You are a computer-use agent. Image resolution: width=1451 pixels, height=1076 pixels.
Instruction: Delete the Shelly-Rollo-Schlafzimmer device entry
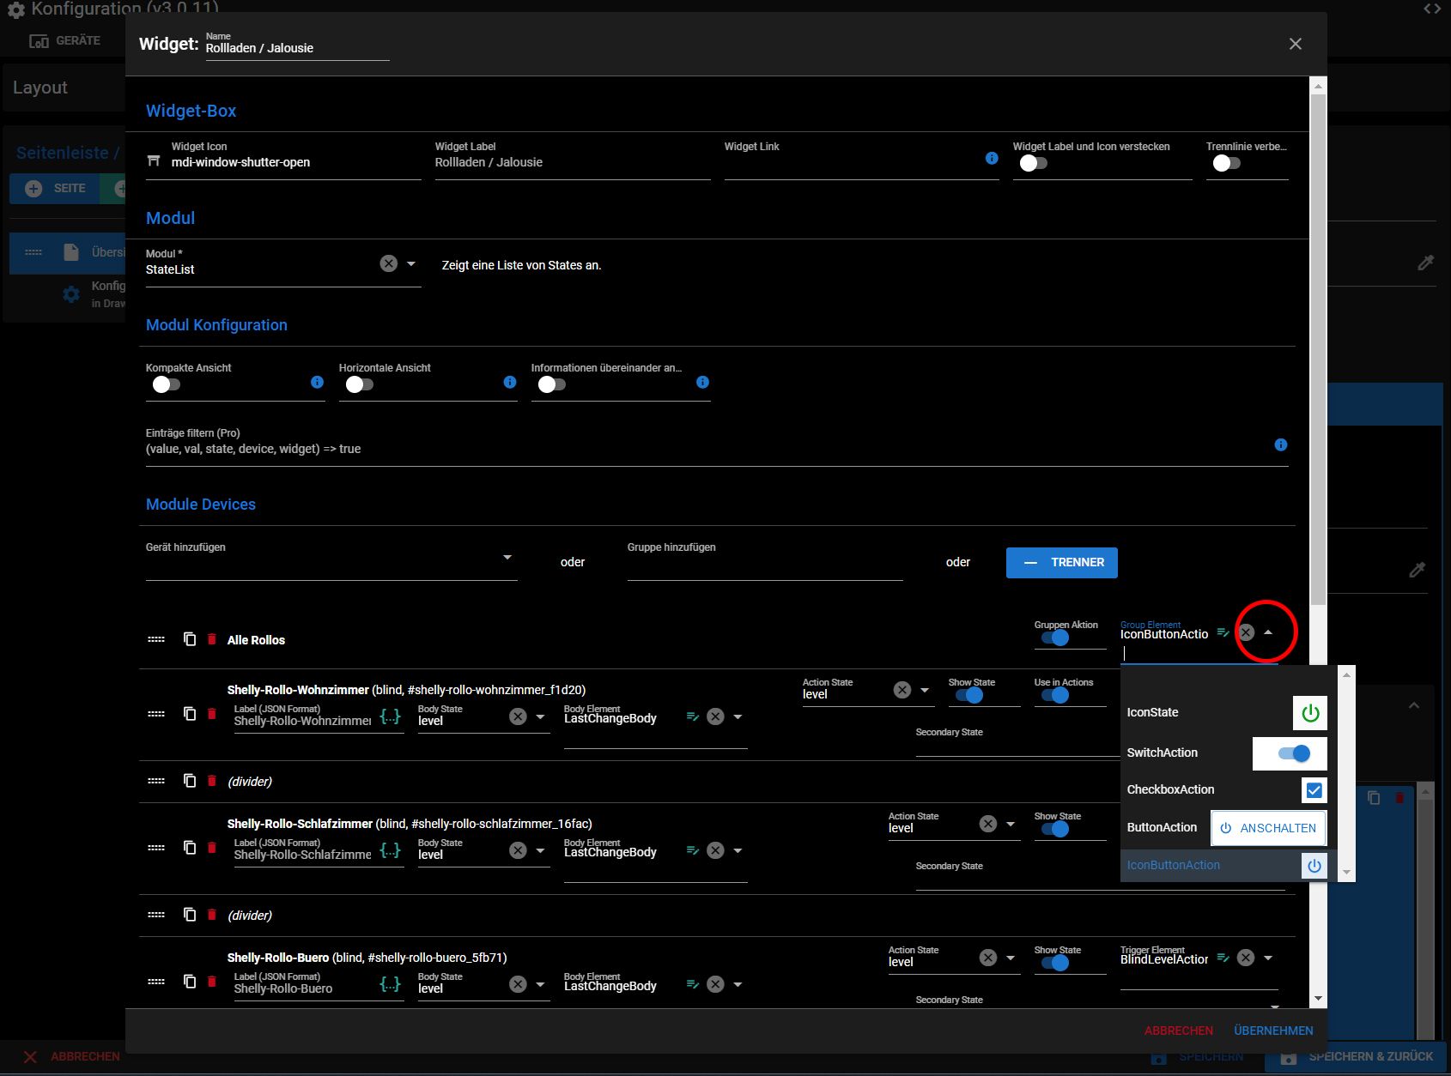tap(212, 848)
